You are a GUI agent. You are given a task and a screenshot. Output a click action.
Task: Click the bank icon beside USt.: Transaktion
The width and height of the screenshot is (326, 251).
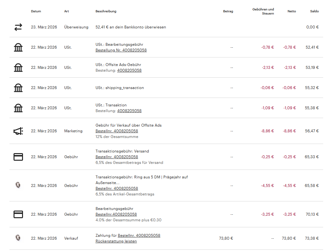coord(18,108)
